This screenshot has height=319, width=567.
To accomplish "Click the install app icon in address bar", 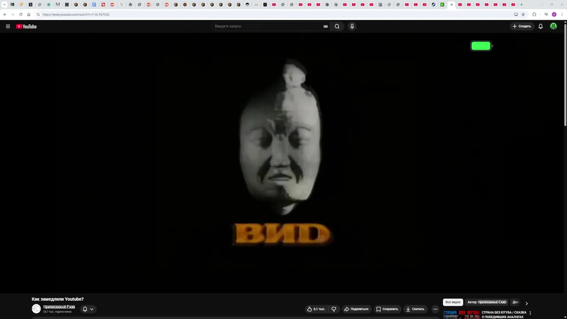I will coord(516,14).
